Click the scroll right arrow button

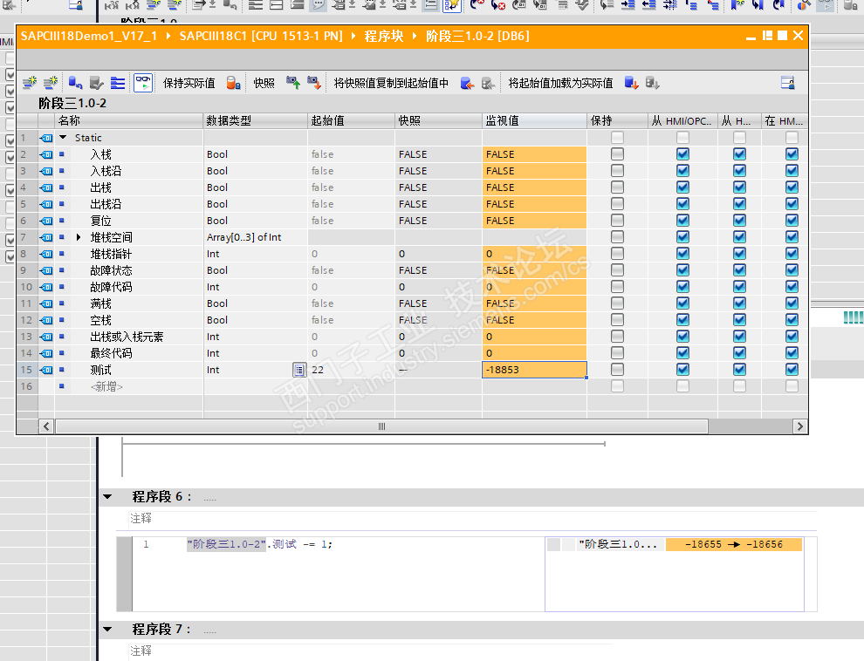(x=800, y=426)
